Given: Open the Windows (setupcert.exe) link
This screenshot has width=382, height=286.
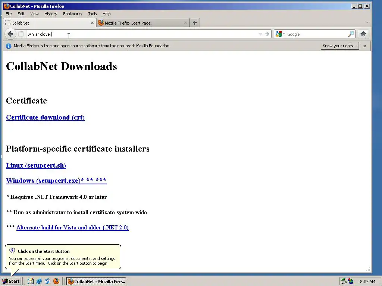Looking at the screenshot, I should 56,181.
